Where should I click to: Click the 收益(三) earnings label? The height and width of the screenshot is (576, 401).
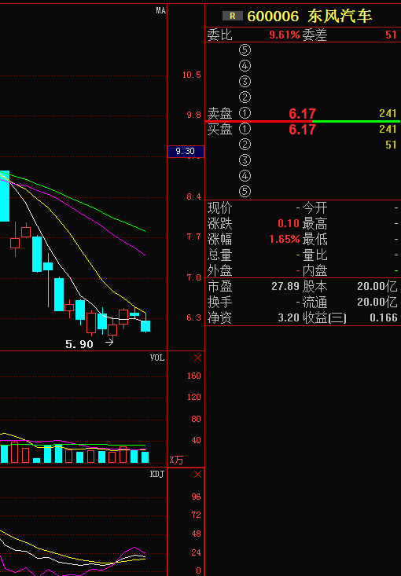[325, 317]
